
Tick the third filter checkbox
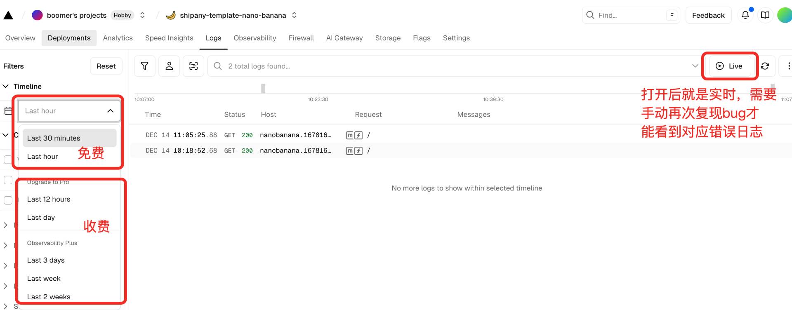point(8,200)
